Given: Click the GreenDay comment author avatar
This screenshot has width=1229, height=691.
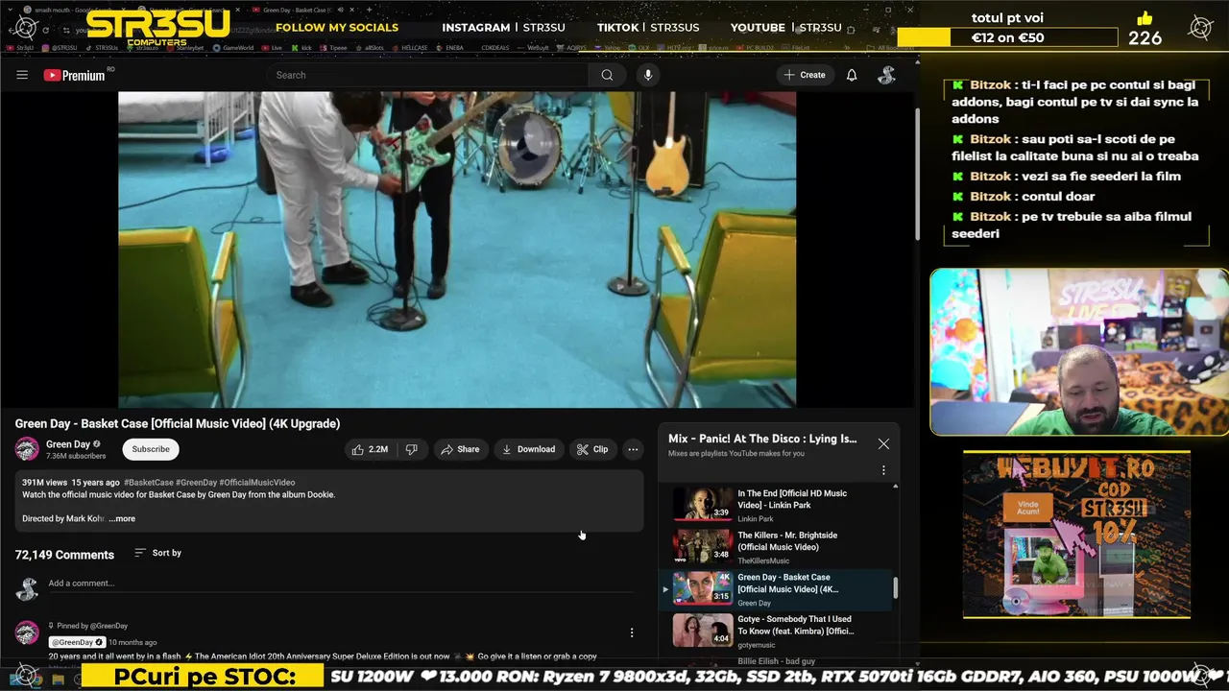Looking at the screenshot, I should click(x=27, y=632).
